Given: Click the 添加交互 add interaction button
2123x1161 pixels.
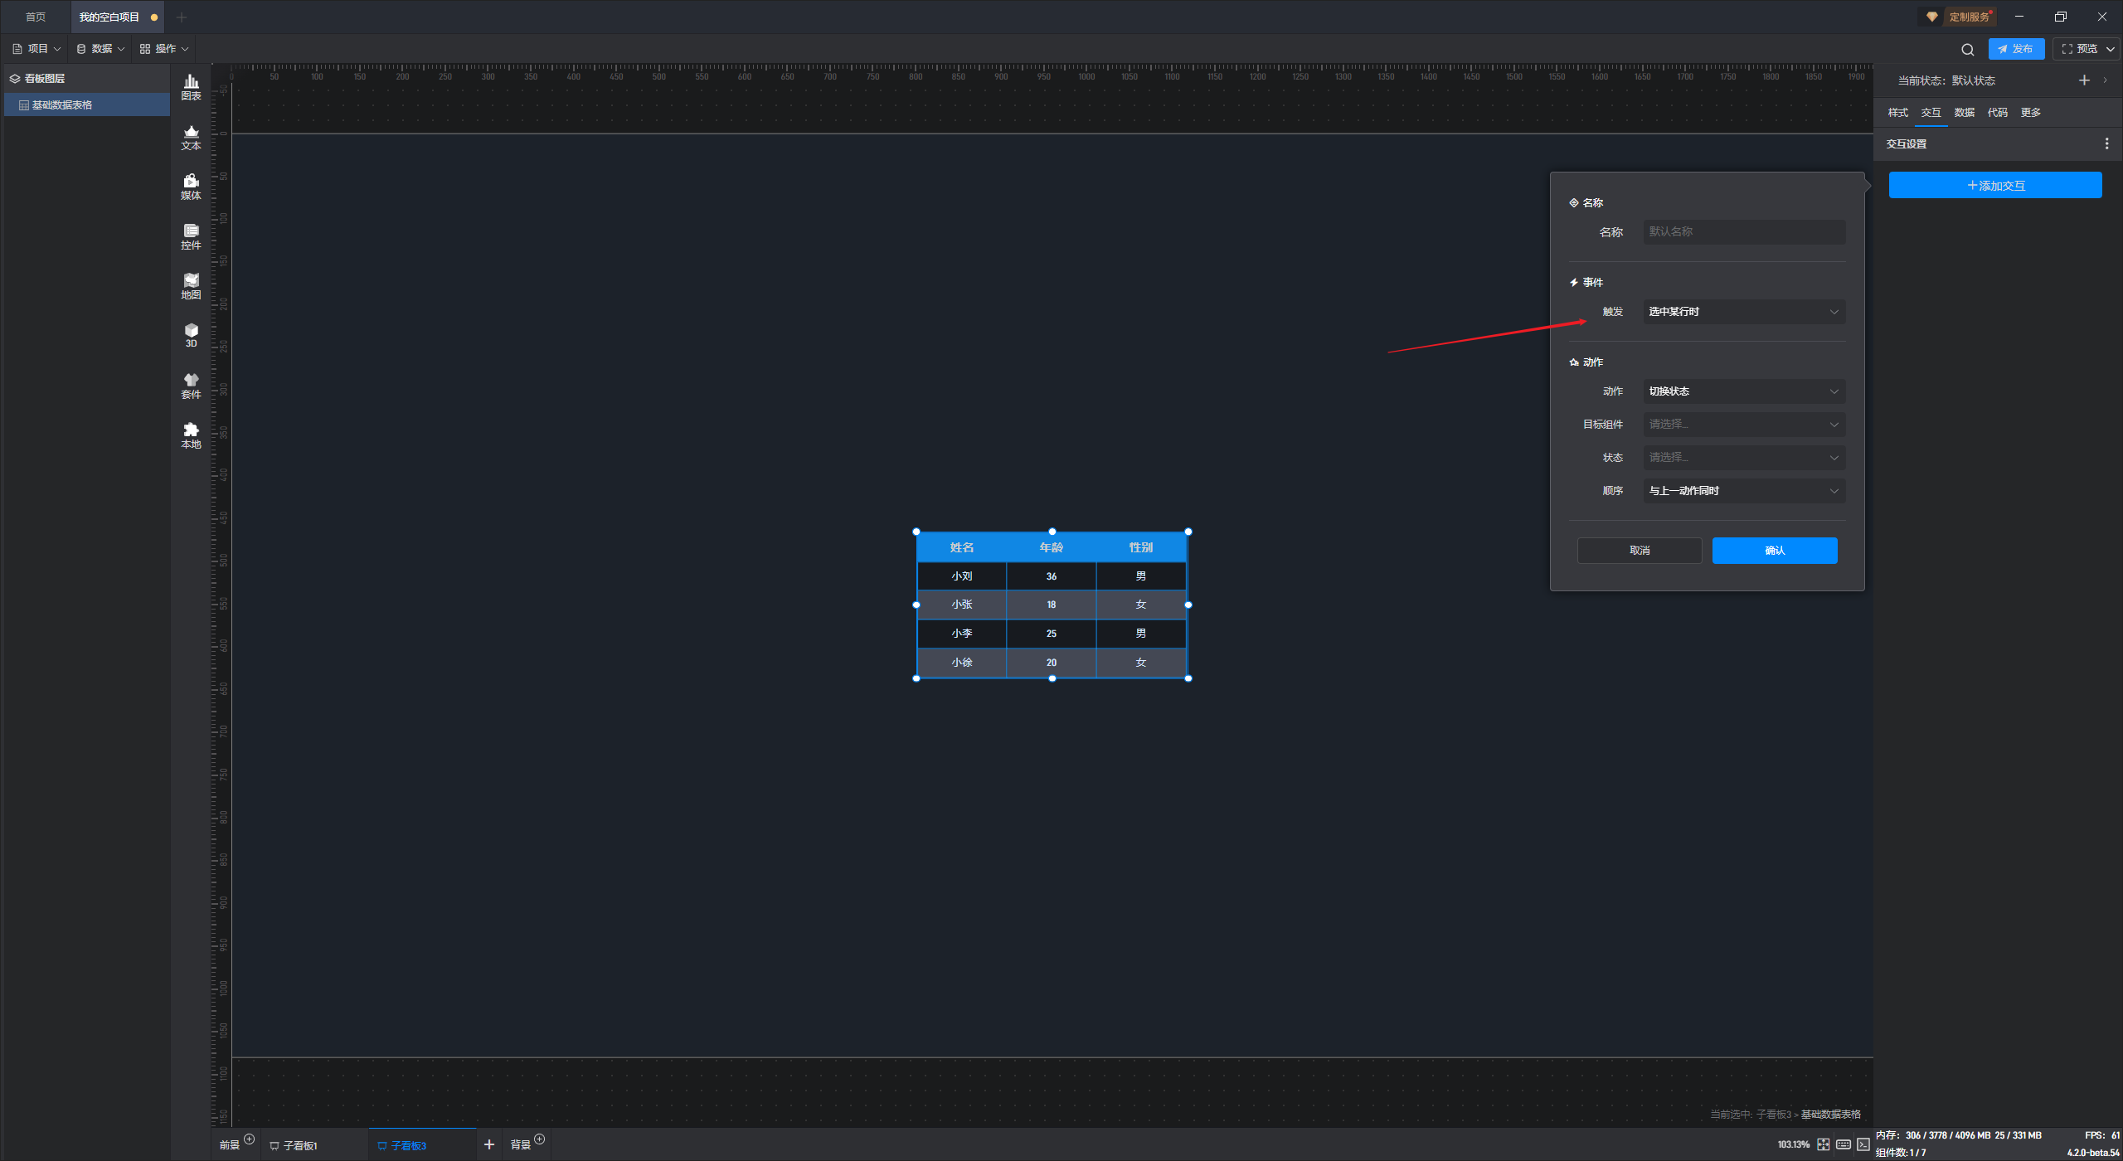Looking at the screenshot, I should tap(1994, 186).
